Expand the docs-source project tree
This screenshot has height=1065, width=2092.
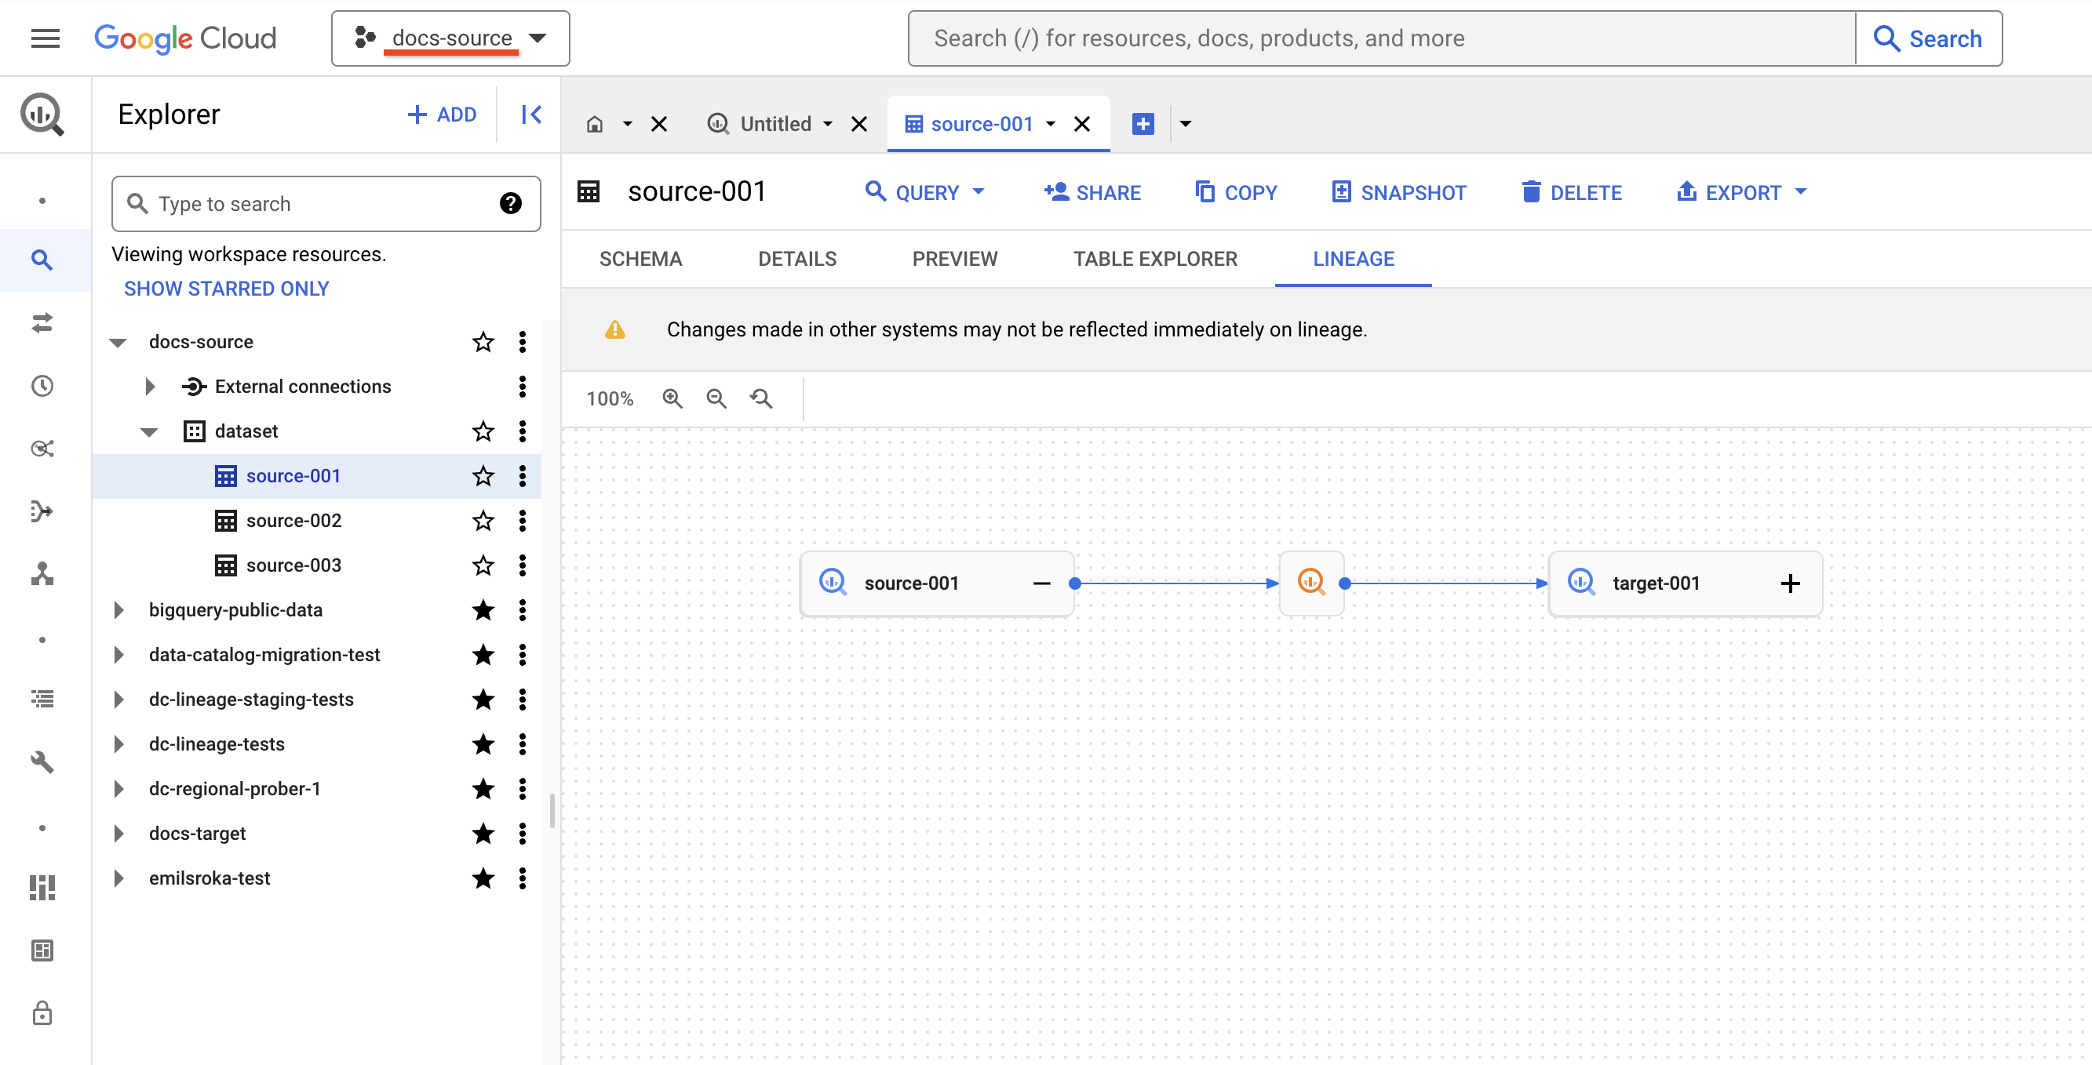coord(118,341)
